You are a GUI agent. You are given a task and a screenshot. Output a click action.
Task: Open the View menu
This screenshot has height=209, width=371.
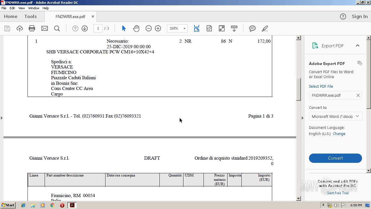click(x=21, y=8)
